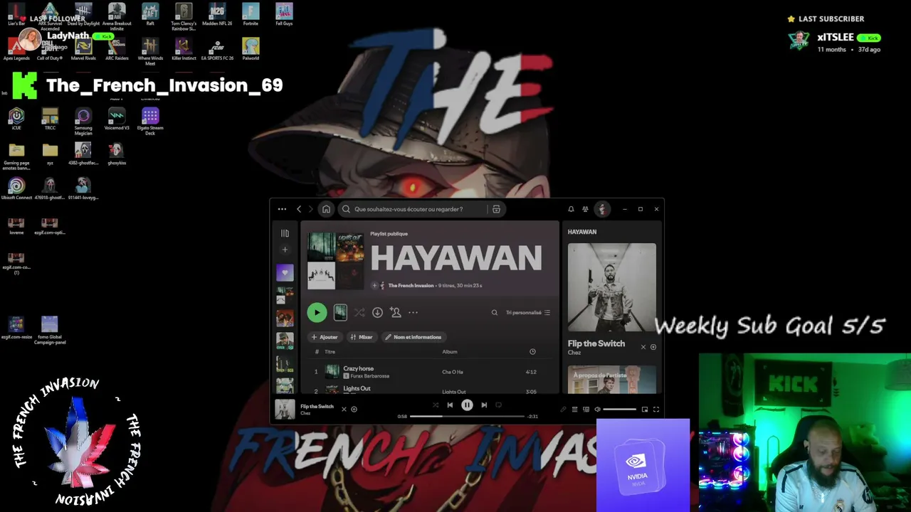Screen dimensions: 911x512
Task: Open the Browse icon in search bar
Action: (x=496, y=209)
